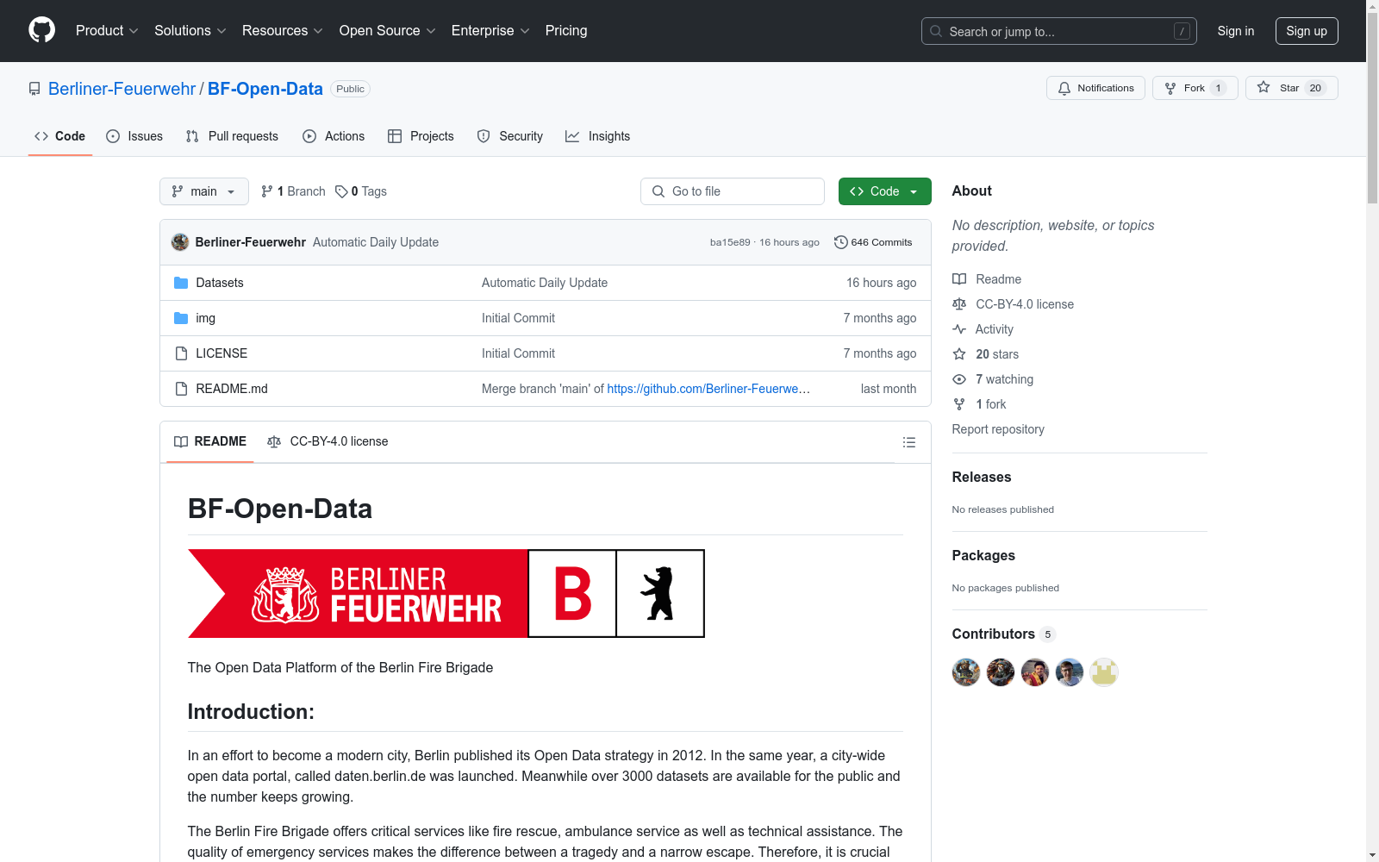Viewport: 1379px width, 862px height.
Task: Expand the Open Source menu
Action: (388, 31)
